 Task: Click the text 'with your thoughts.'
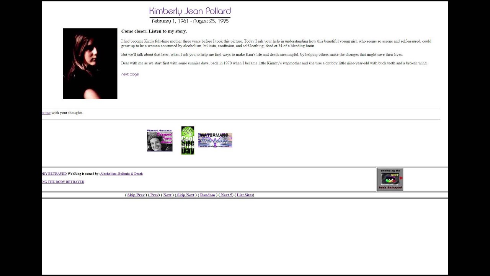[x=67, y=113]
